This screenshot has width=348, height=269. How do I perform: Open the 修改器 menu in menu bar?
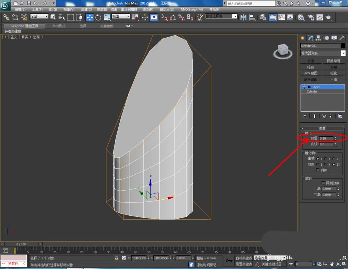[102, 9]
